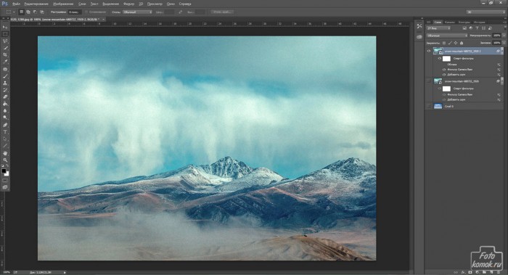Open the Window menu
Screen dimensions: 508x275
(171, 4)
